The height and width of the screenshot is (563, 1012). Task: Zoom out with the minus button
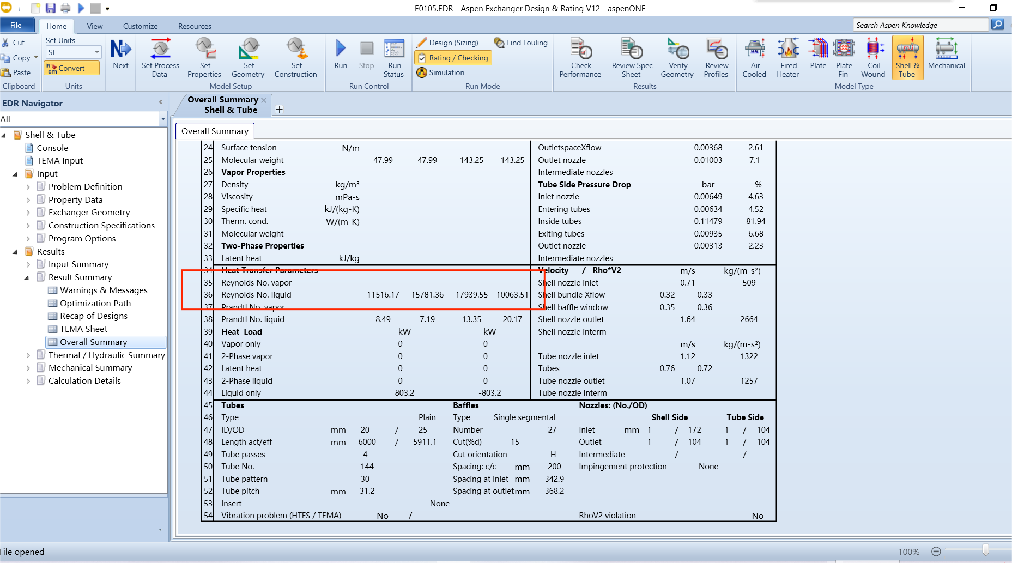pos(936,552)
